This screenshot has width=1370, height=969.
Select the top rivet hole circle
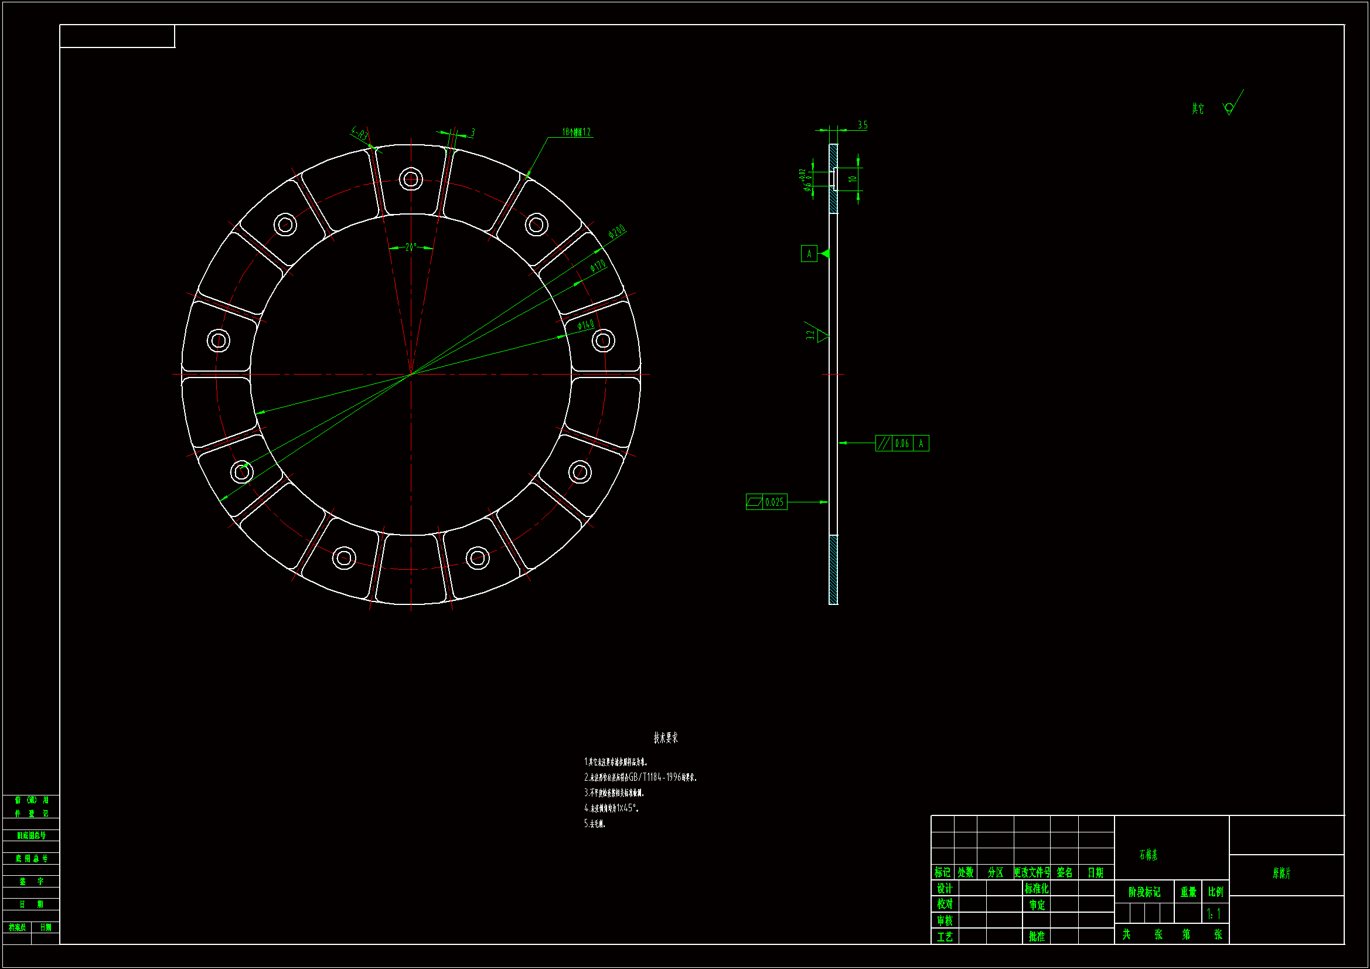coord(411,179)
